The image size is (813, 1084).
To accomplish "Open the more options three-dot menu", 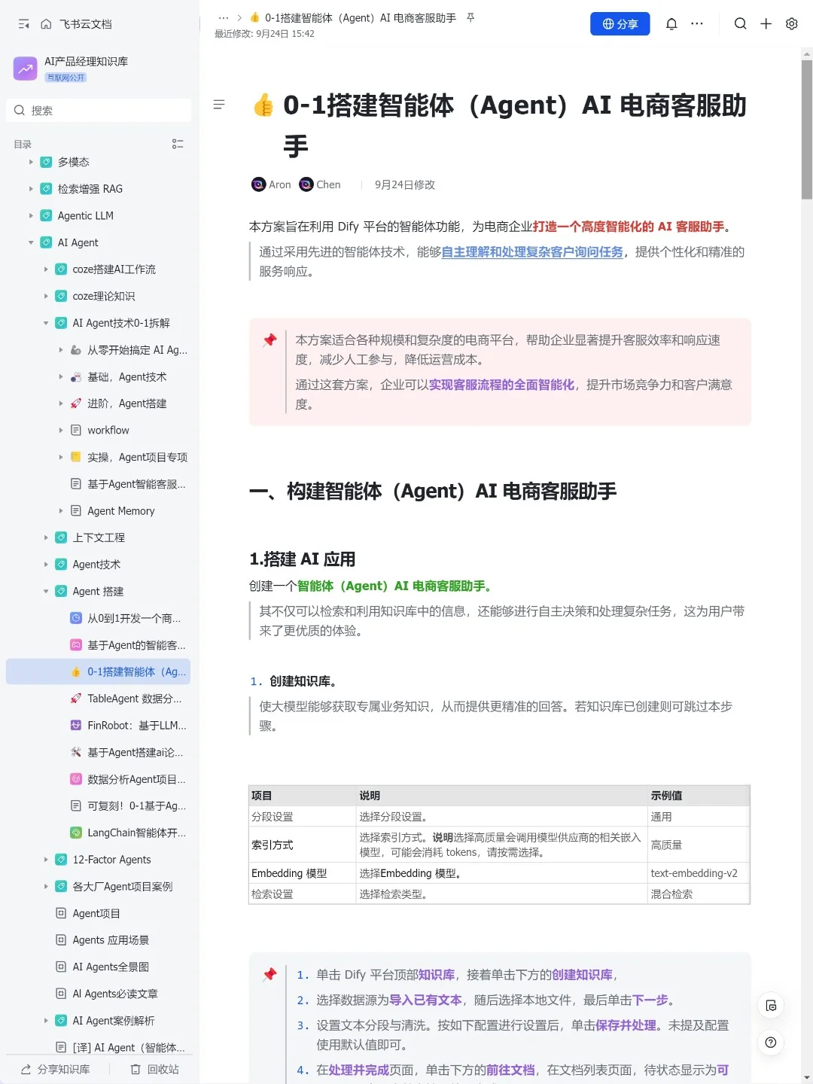I will click(x=697, y=24).
